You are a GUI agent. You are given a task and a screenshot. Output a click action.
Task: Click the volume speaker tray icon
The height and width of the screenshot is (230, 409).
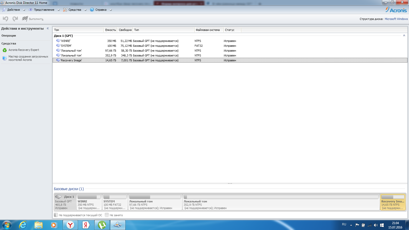376,225
